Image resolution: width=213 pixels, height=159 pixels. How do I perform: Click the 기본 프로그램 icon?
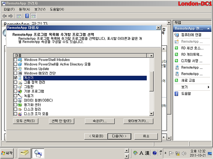tap(20, 91)
